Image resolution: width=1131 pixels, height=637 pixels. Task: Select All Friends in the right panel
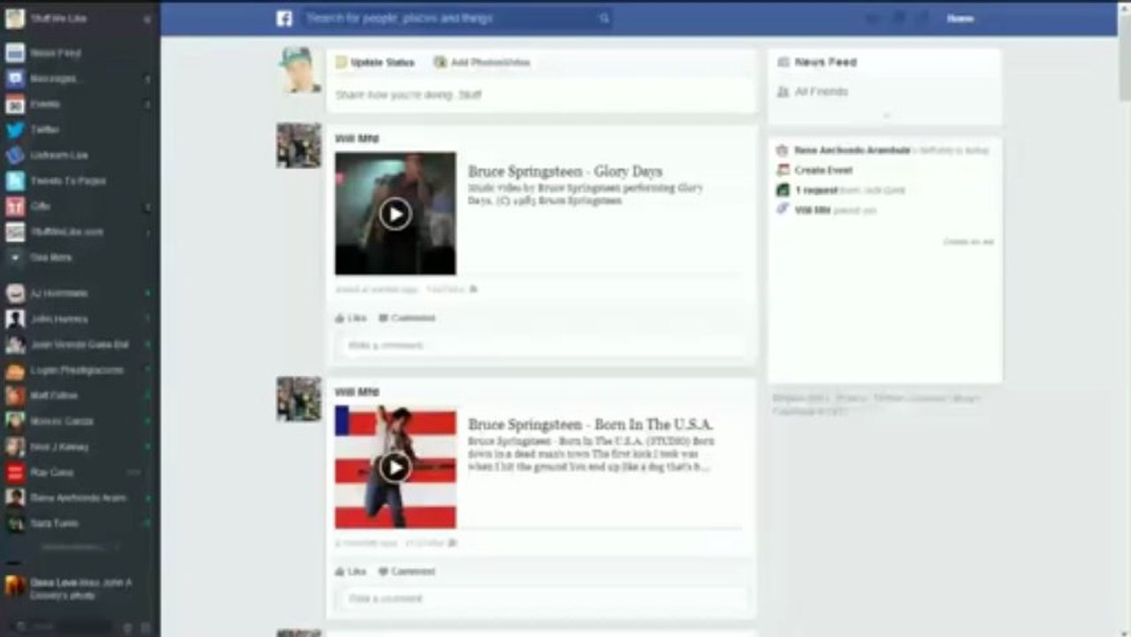(822, 92)
